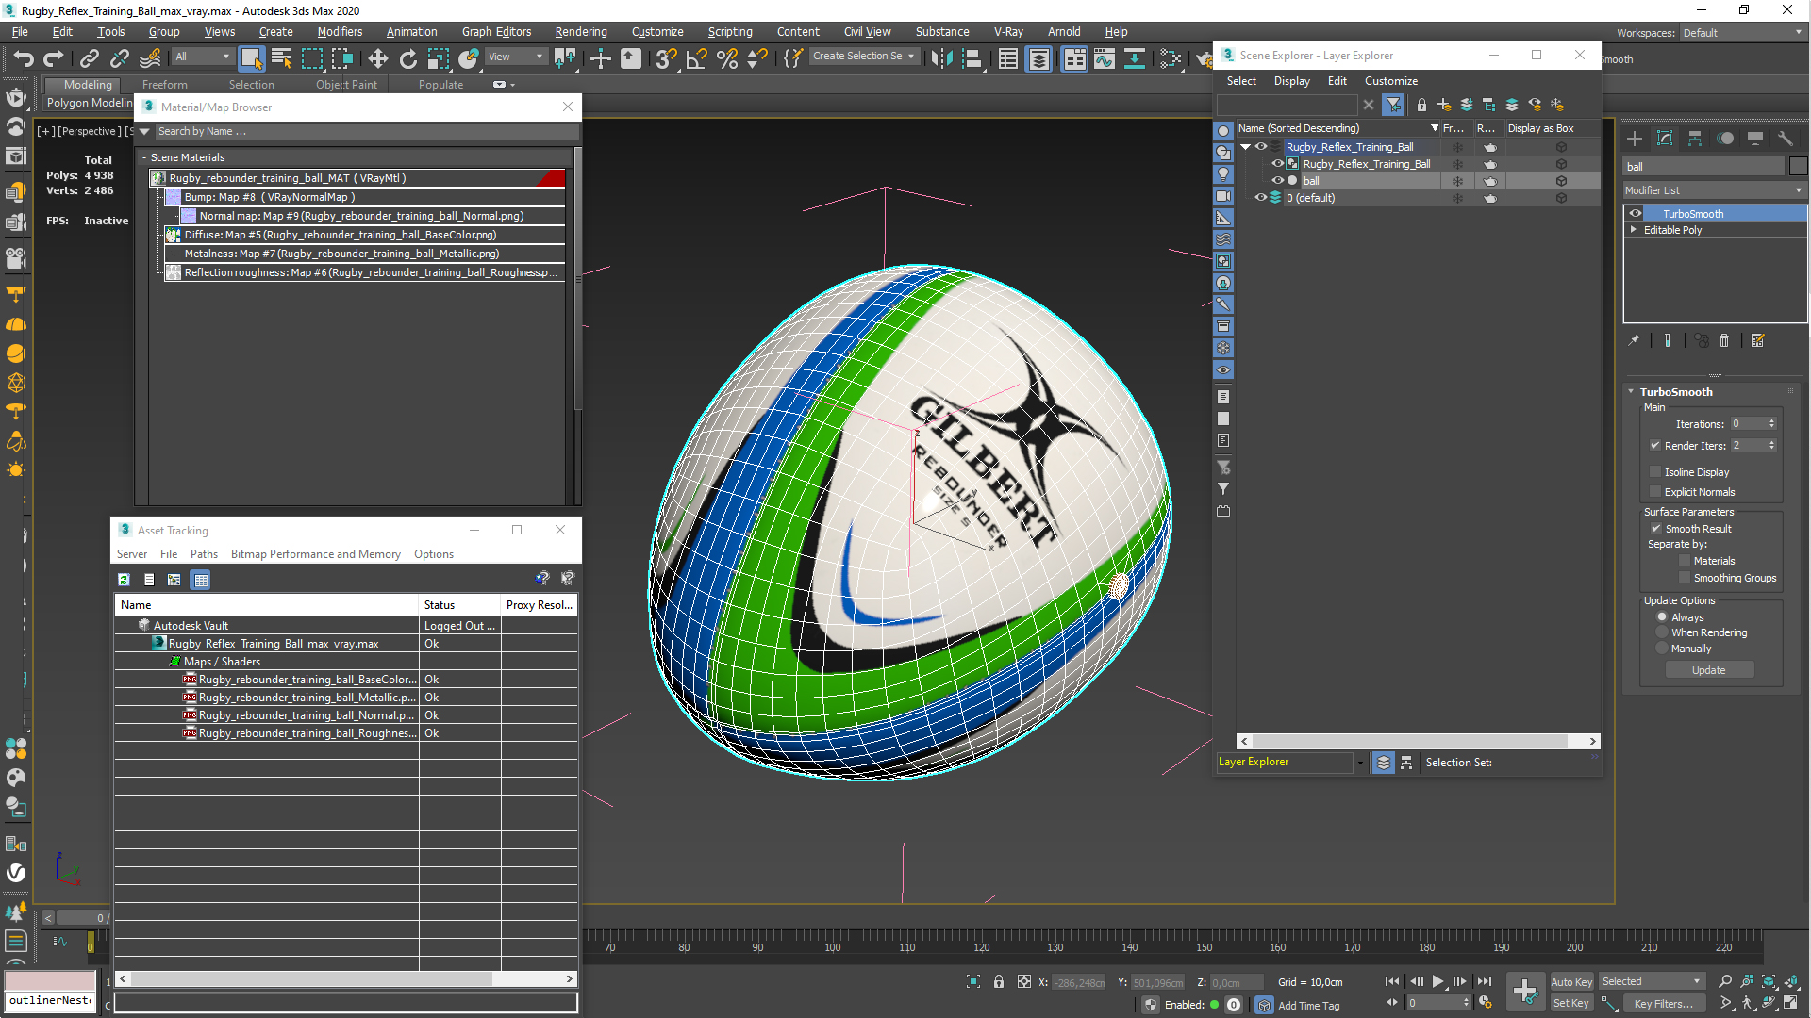Click the Align tool icon

971,58
